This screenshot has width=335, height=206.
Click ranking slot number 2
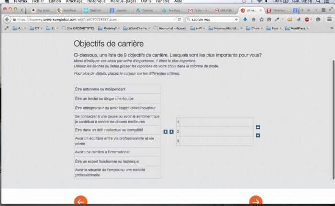point(215,131)
